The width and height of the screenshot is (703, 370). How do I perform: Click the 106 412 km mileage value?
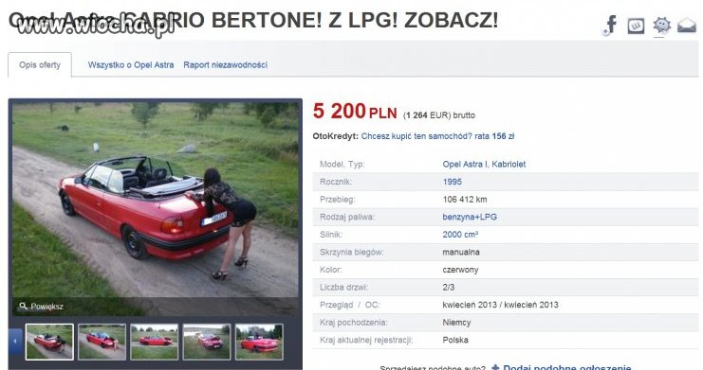pos(465,200)
